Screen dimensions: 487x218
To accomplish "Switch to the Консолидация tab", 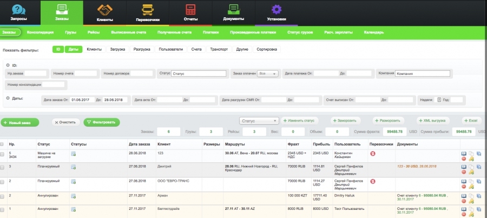I will click(x=40, y=32).
